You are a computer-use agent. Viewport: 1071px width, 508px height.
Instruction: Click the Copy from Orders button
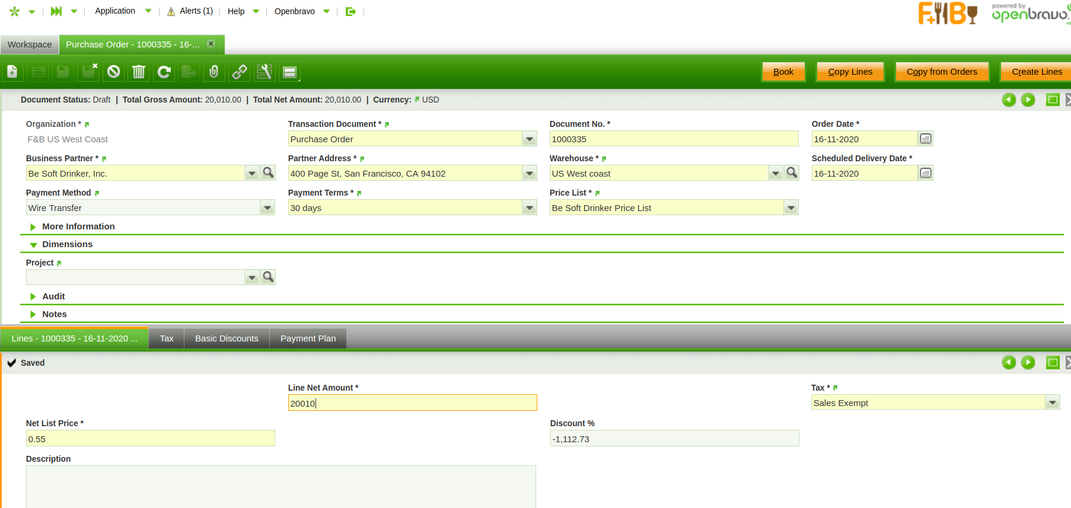pyautogui.click(x=942, y=72)
